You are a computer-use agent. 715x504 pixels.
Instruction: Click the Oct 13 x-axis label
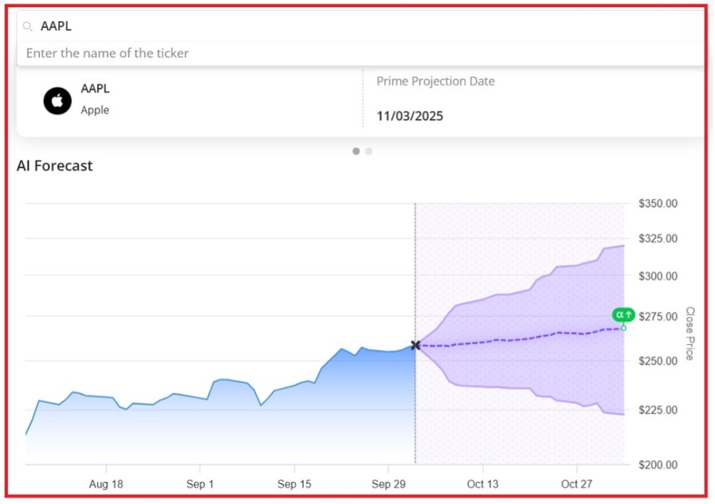[482, 484]
